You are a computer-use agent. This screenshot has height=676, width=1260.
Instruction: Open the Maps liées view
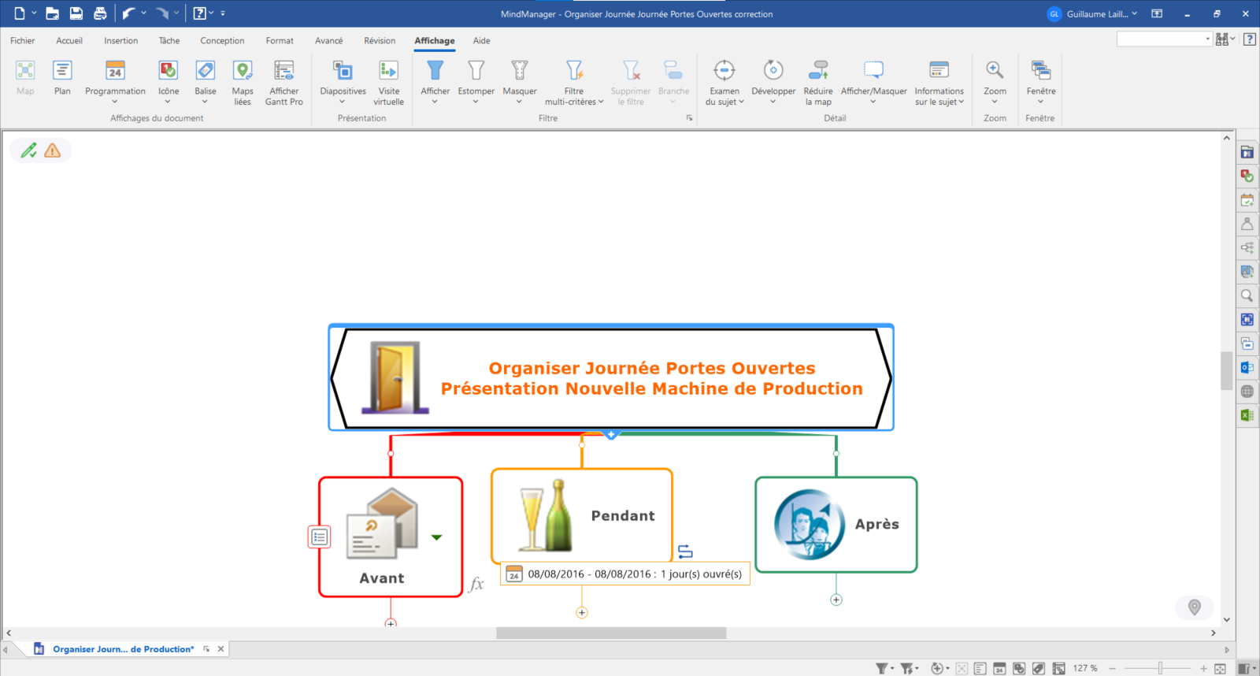(243, 71)
